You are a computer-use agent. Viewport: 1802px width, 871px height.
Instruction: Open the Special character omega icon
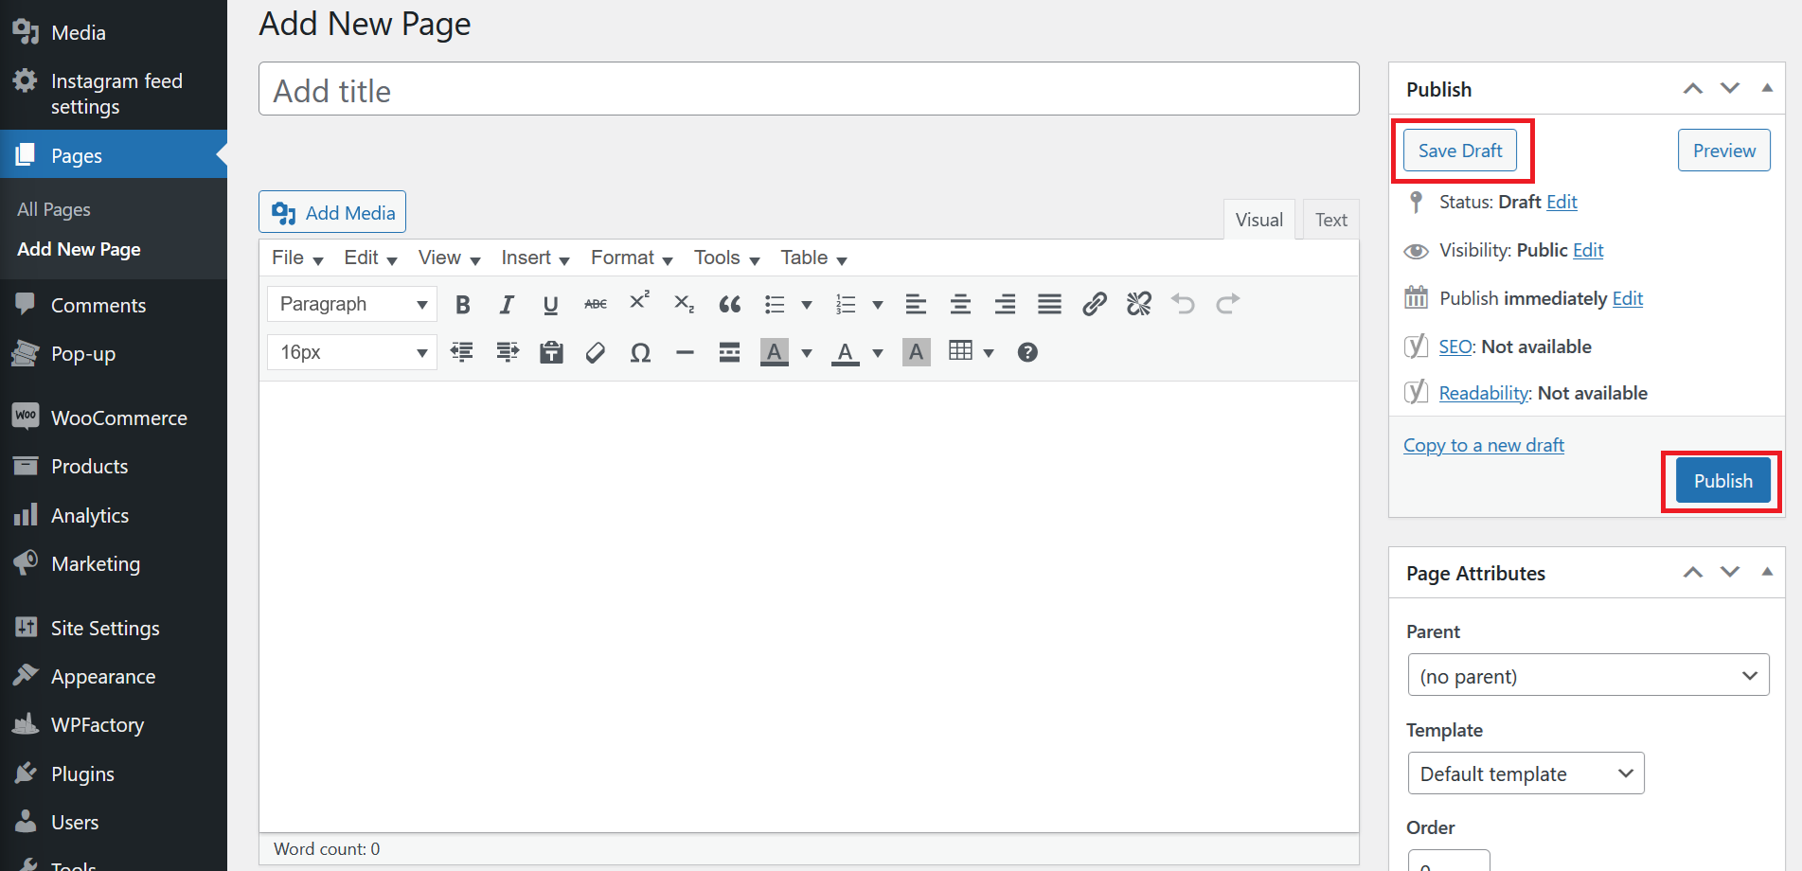640,352
